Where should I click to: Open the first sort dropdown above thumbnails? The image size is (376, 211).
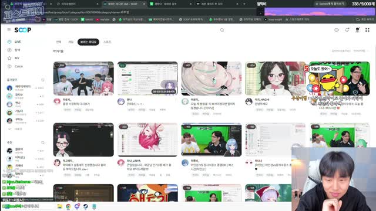[x=341, y=51]
